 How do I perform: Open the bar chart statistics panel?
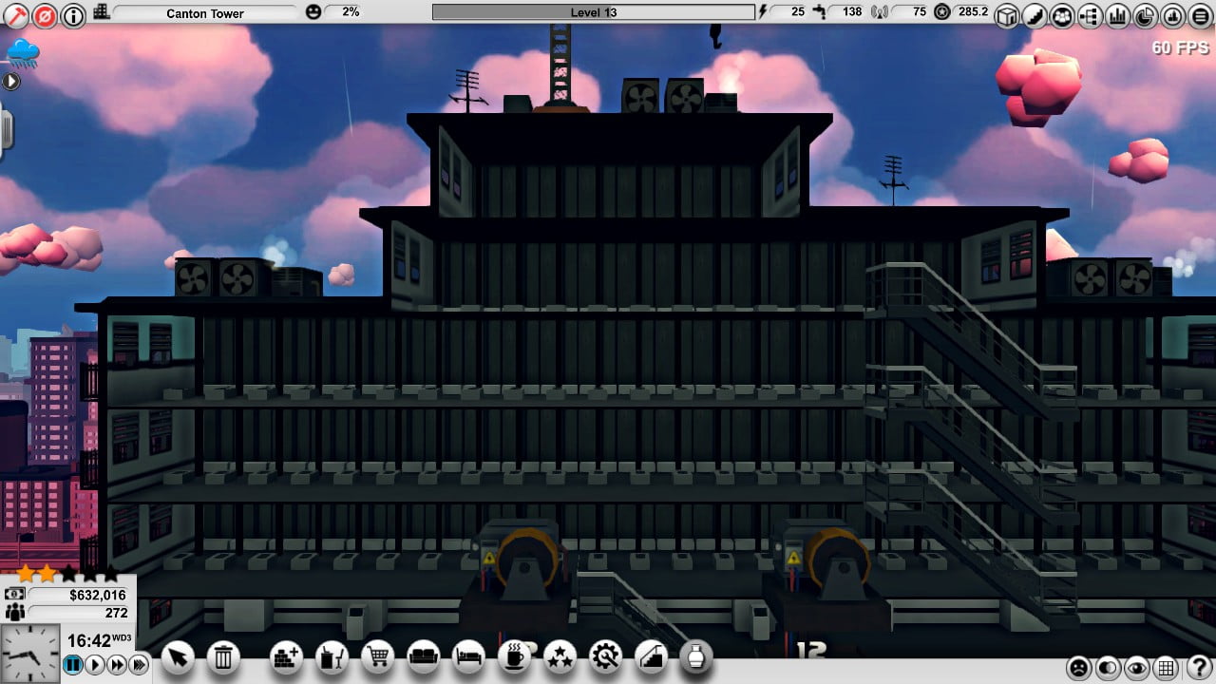[1117, 14]
